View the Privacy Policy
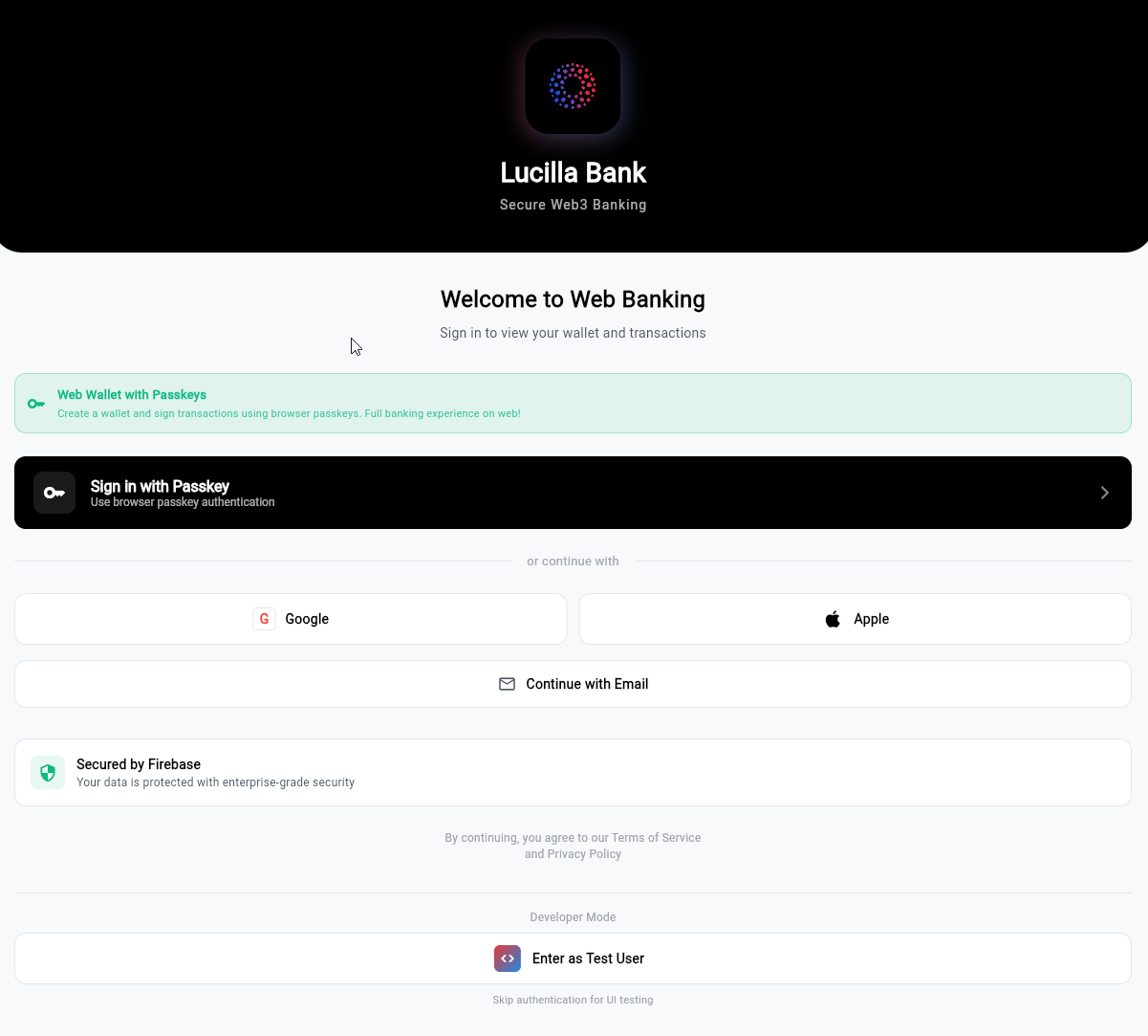The image size is (1148, 1036). pyautogui.click(x=584, y=853)
